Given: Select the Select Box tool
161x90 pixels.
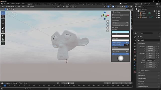Looking at the screenshot, I should [3, 13].
